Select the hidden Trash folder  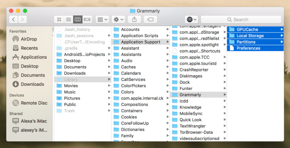82,111
